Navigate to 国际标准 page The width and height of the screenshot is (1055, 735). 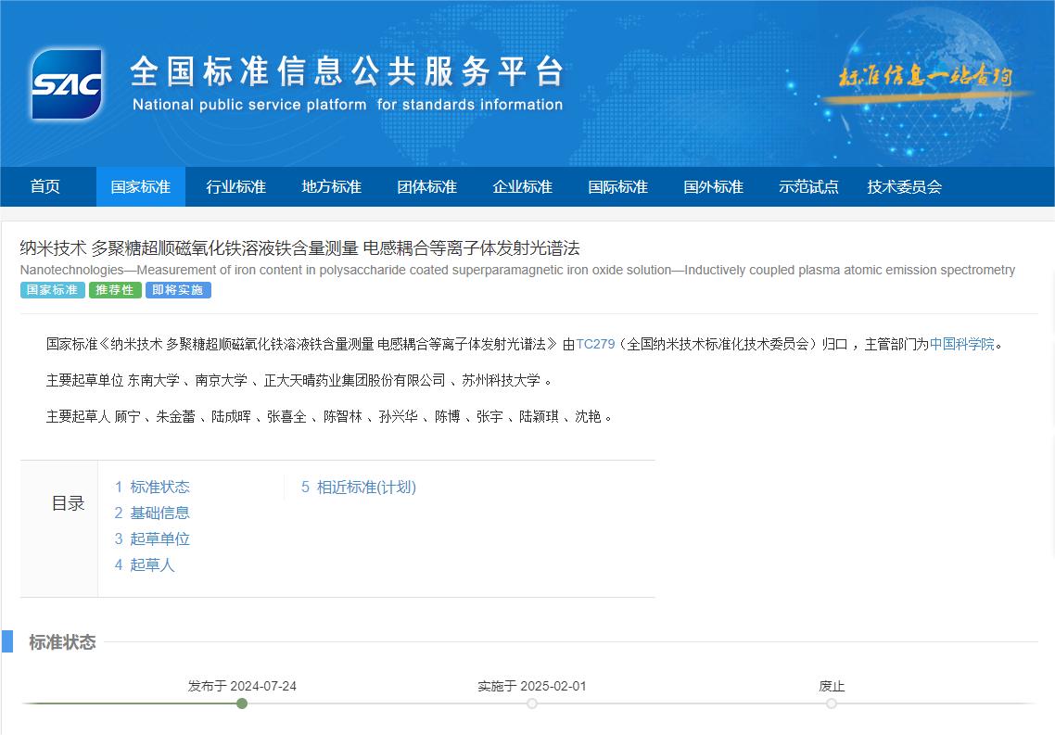tap(618, 186)
